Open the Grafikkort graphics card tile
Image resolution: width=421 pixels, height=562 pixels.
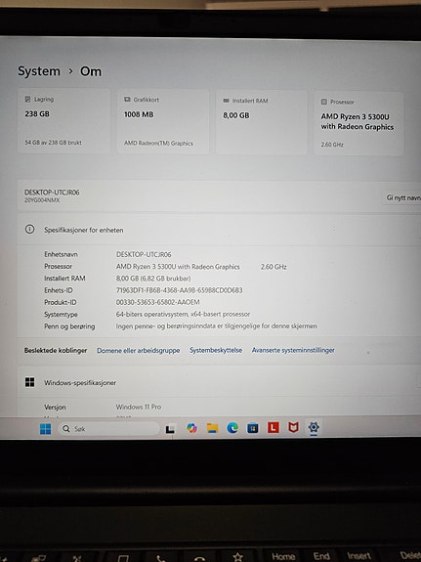[x=163, y=122]
